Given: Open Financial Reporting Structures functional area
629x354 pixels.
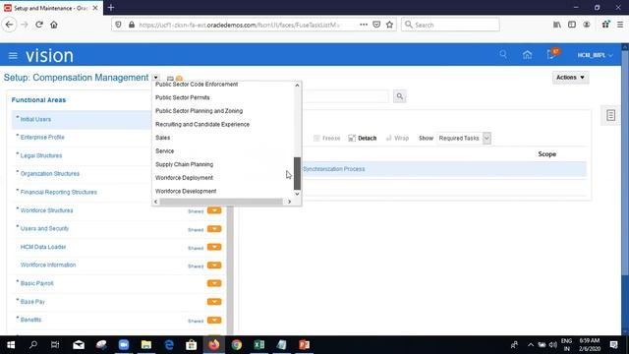Looking at the screenshot, I should pos(59,193).
